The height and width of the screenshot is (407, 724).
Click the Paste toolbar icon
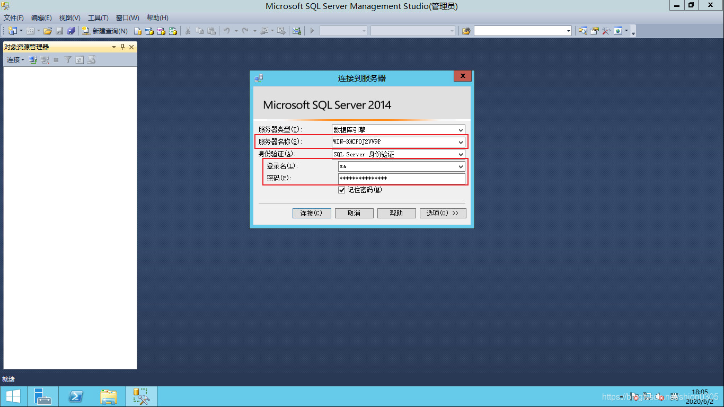pyautogui.click(x=211, y=31)
